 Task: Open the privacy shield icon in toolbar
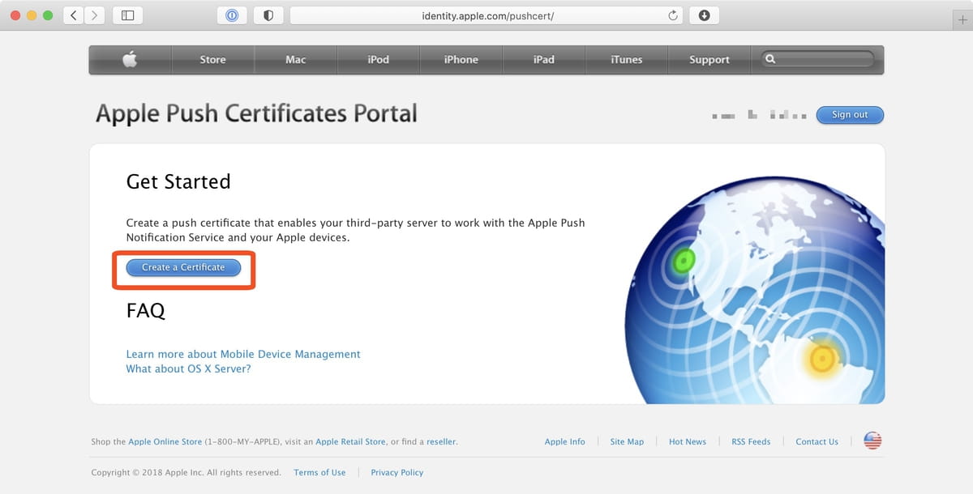tap(268, 15)
